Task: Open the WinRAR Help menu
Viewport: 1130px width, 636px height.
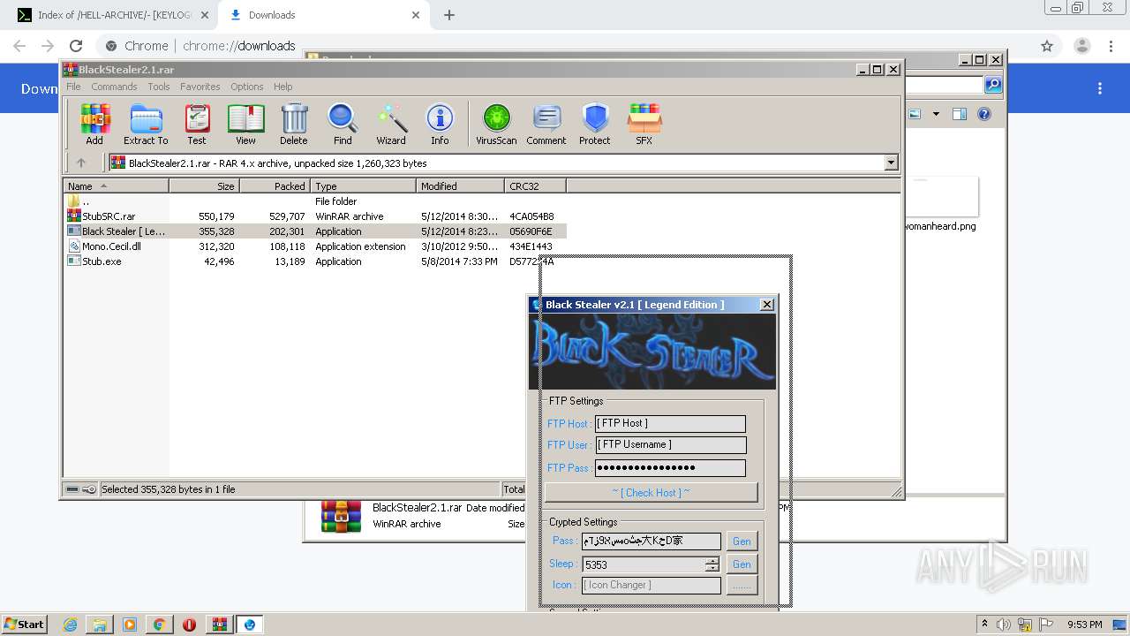Action: (x=282, y=87)
